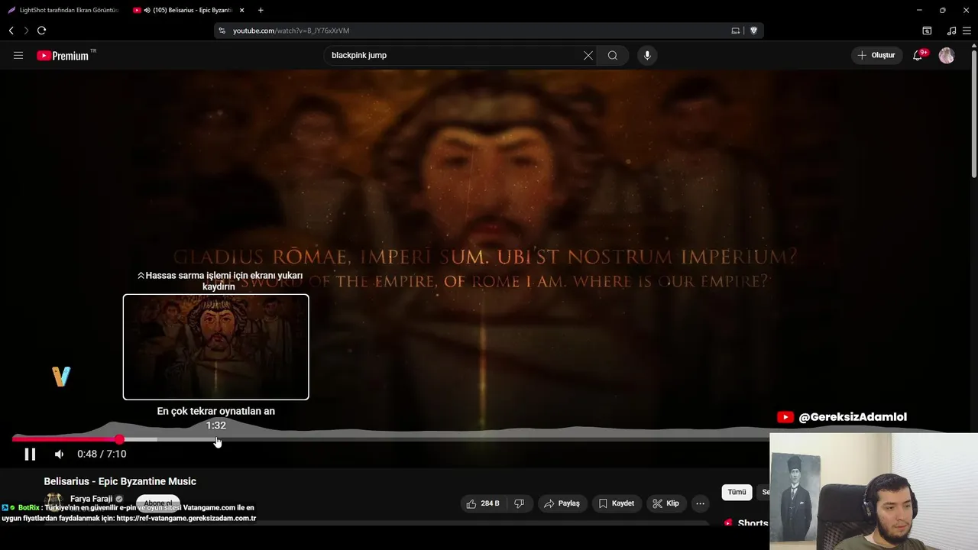The width and height of the screenshot is (978, 550).
Task: Open site information icon in address bar
Action: [x=222, y=31]
